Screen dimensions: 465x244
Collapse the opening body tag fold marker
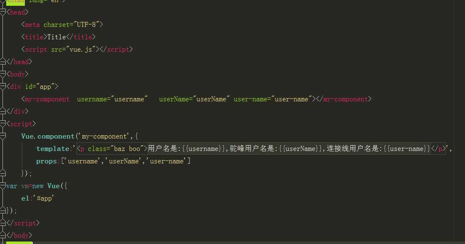2,74
